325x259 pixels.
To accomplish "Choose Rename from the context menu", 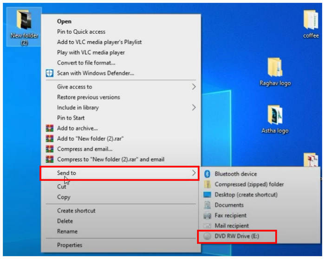I will [x=121, y=231].
